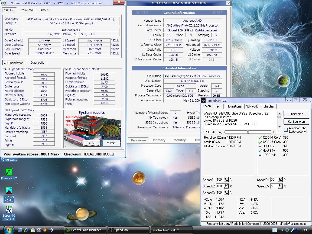Open the Informationen tab in SpeedFan

234,106
